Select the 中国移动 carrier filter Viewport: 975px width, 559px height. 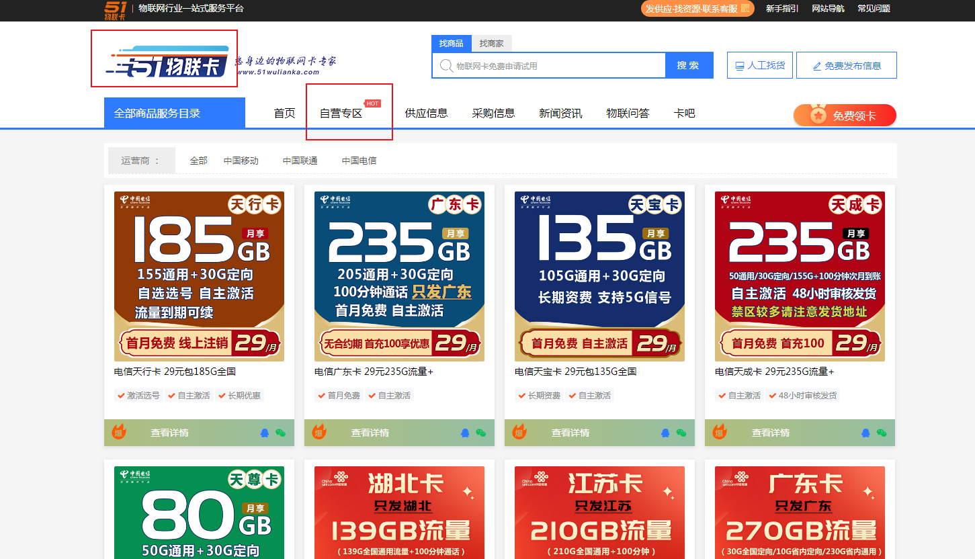[241, 161]
